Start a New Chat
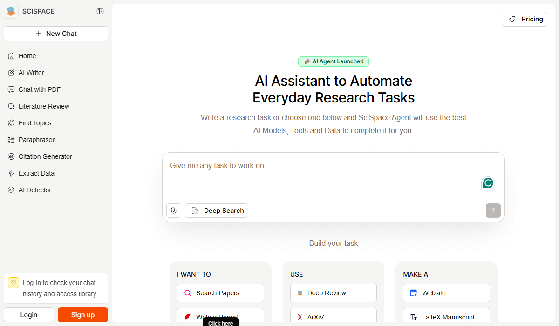This screenshot has width=559, height=326. click(x=56, y=34)
